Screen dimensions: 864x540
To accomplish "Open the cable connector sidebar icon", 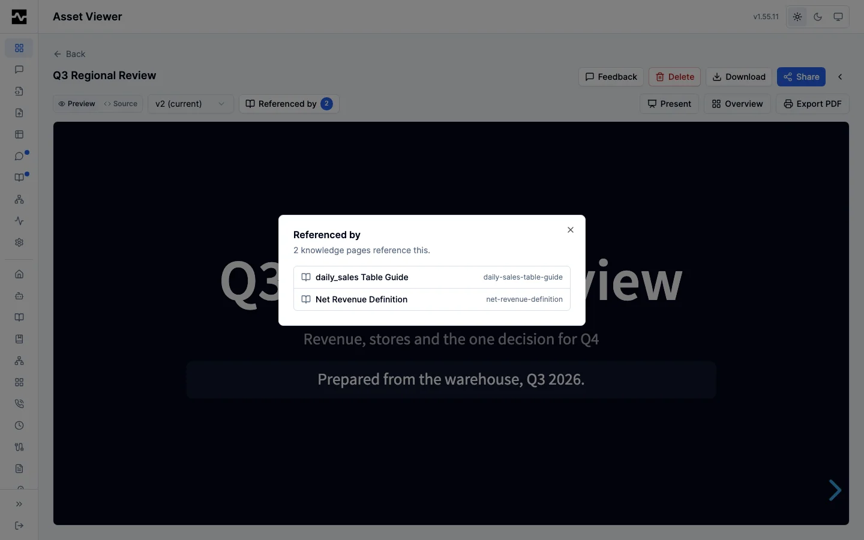I will pyautogui.click(x=19, y=447).
